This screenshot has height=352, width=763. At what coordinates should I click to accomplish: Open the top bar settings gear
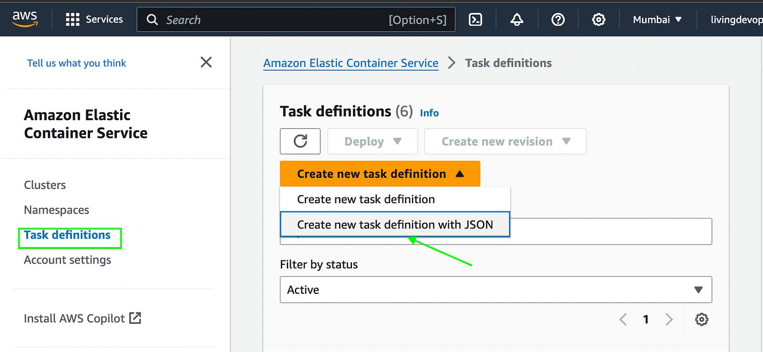598,20
